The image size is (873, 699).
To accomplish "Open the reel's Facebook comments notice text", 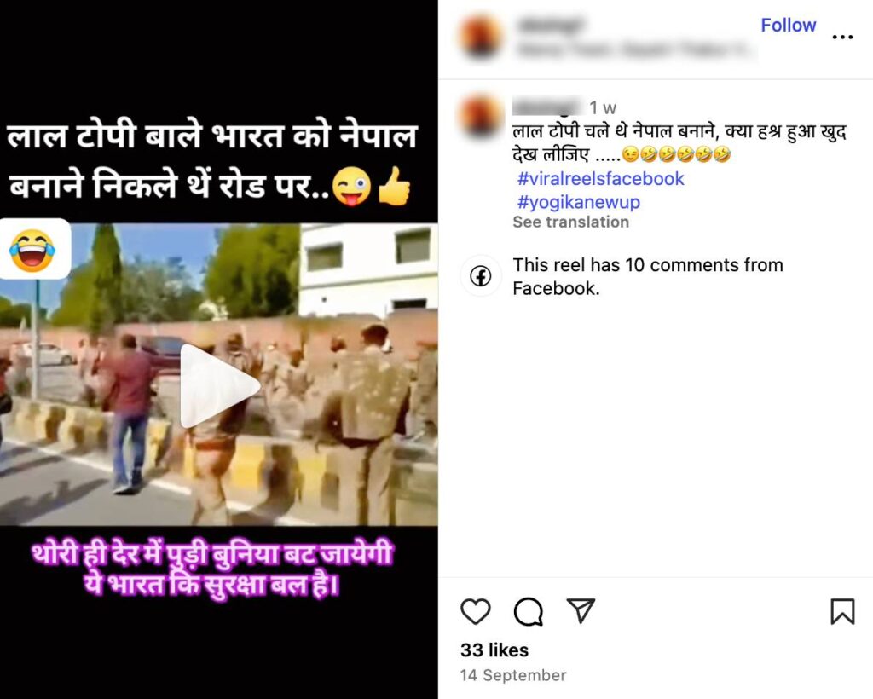I will tap(648, 276).
